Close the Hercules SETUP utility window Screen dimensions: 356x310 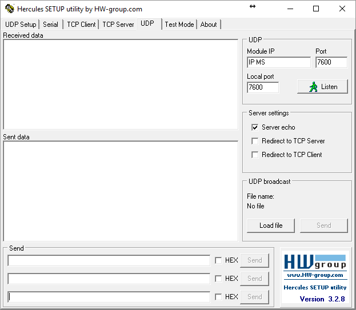tap(342, 9)
